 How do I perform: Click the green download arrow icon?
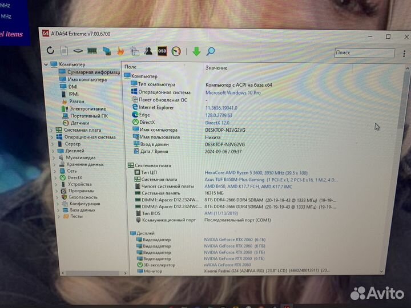[x=196, y=51]
